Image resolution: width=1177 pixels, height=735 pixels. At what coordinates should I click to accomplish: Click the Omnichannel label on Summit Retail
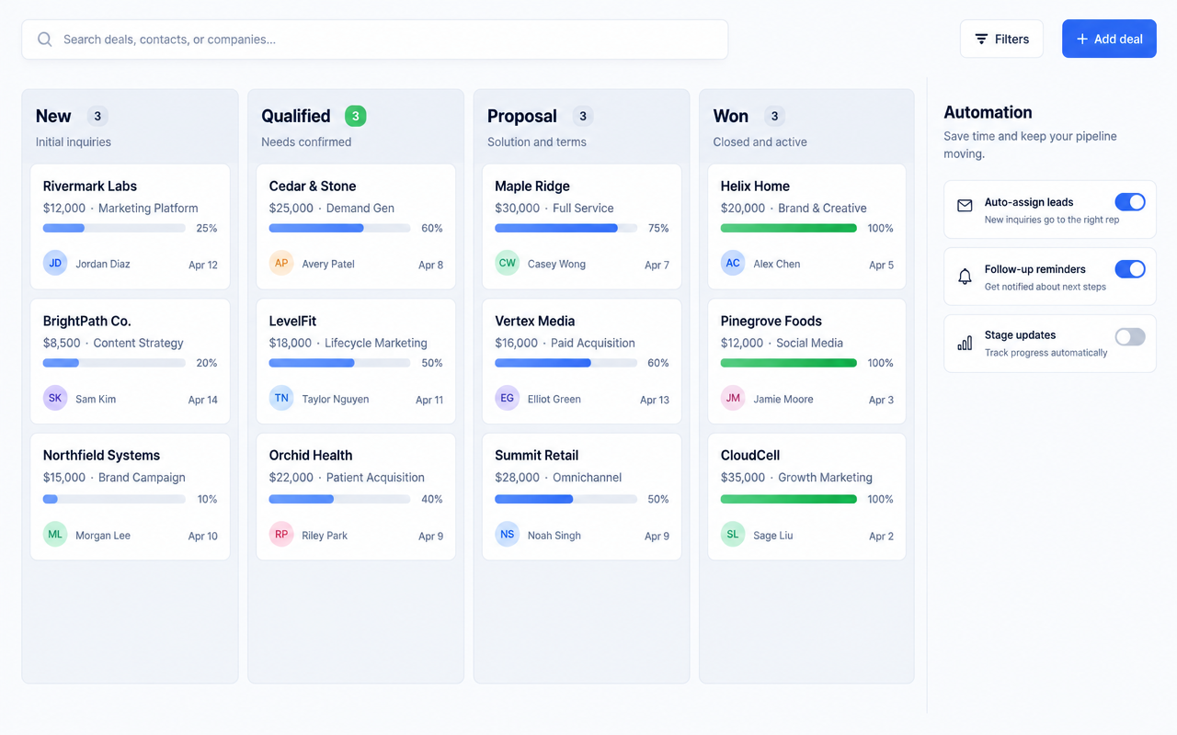(588, 478)
